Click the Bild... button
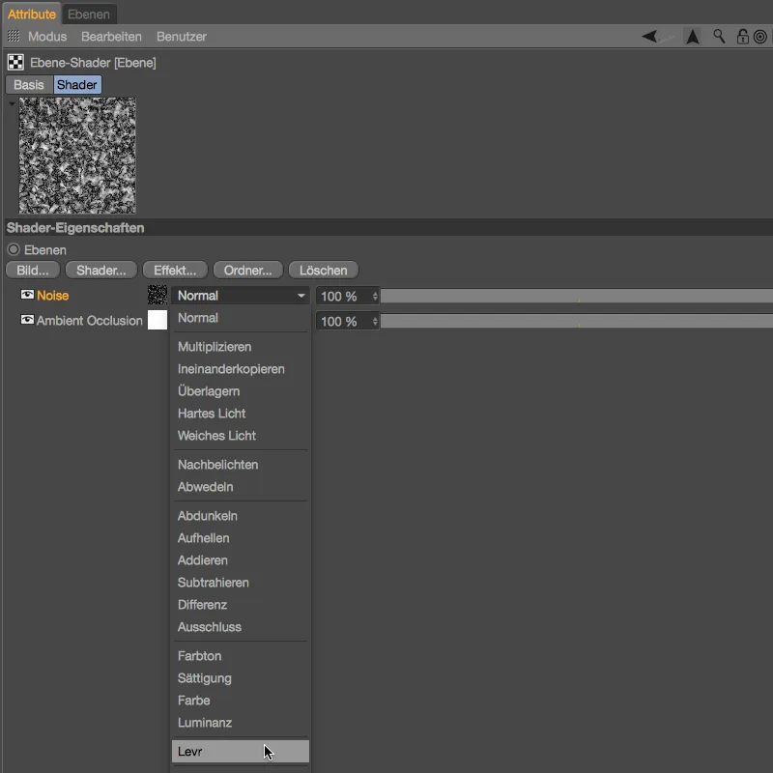This screenshot has height=773, width=773. [x=33, y=271]
